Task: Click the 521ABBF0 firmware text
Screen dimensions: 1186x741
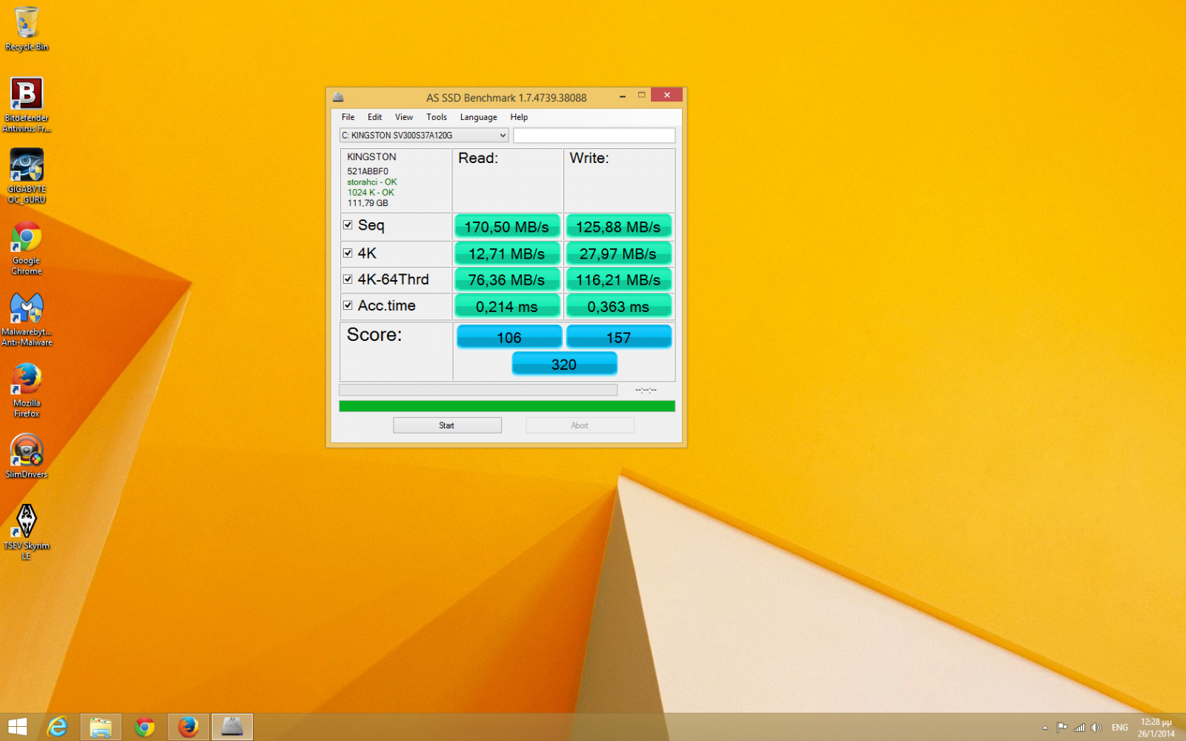Action: pyautogui.click(x=368, y=171)
